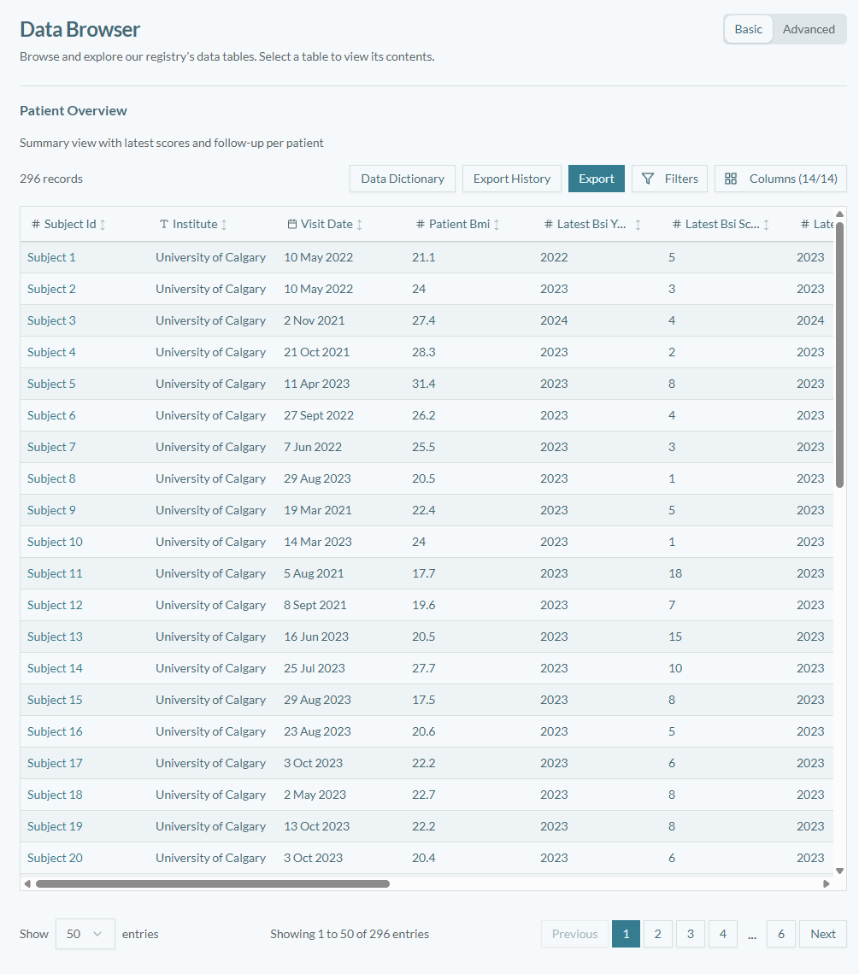Open the Subject 5 record link
Screen dimensions: 859x974
50,383
